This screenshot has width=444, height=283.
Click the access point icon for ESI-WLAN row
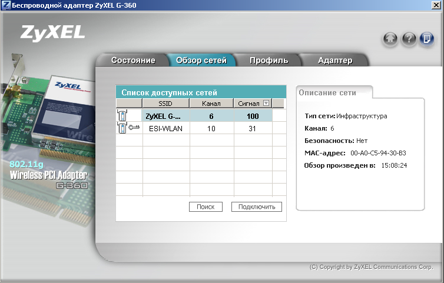[122, 128]
